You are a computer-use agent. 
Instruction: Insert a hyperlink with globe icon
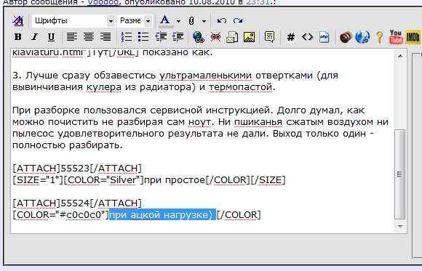[x=199, y=37]
